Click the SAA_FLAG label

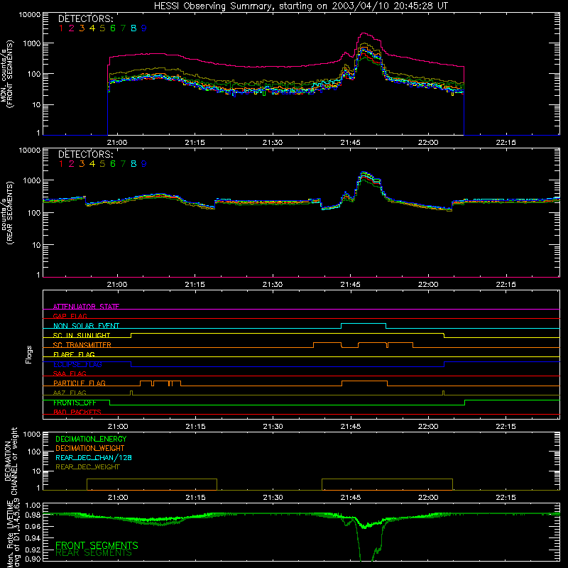coord(70,373)
